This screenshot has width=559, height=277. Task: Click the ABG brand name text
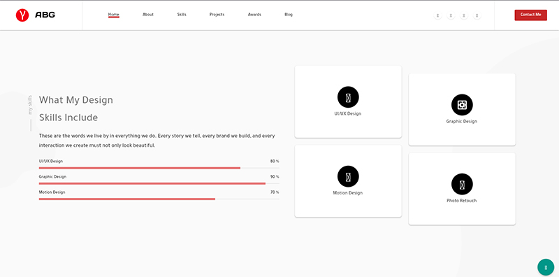(x=45, y=15)
